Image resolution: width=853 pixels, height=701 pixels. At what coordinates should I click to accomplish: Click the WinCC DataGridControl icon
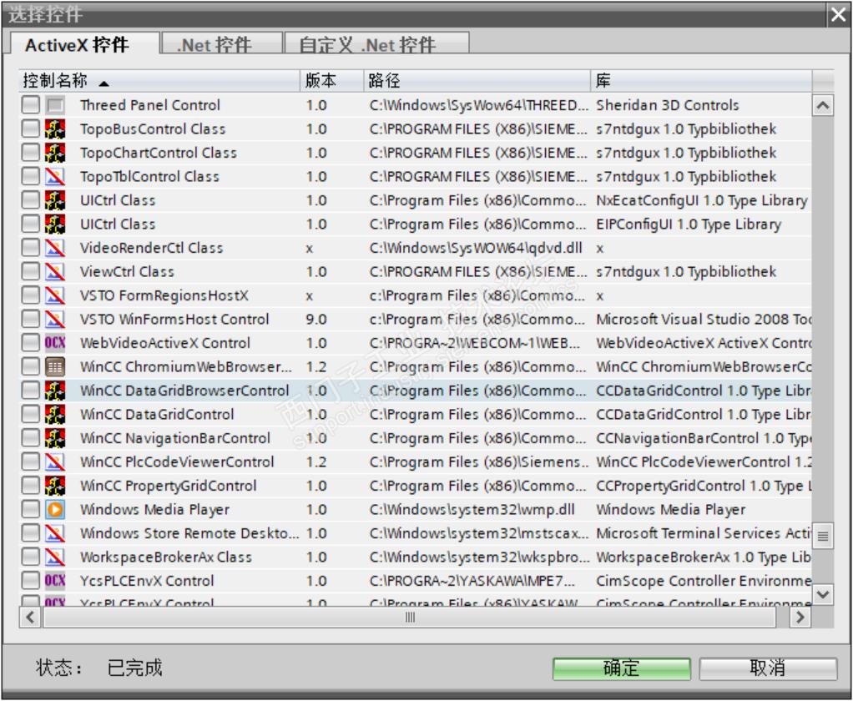coord(55,415)
